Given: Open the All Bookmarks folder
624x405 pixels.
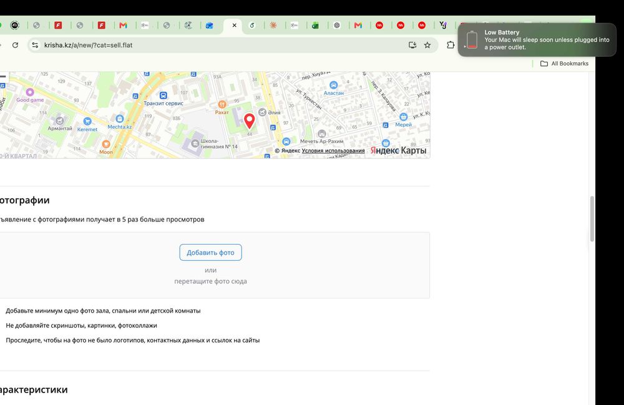Looking at the screenshot, I should 564,63.
